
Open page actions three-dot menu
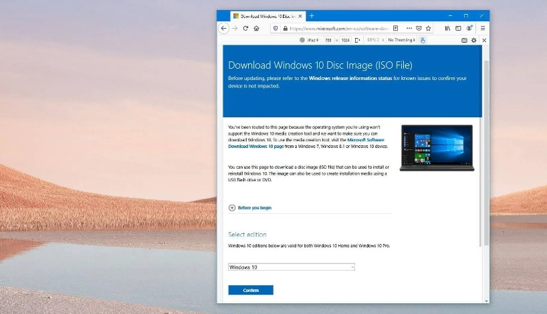pyautogui.click(x=409, y=28)
